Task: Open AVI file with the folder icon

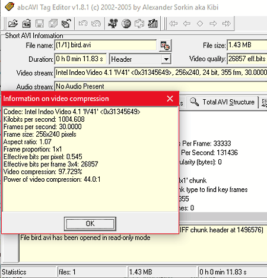Action: point(13,24)
